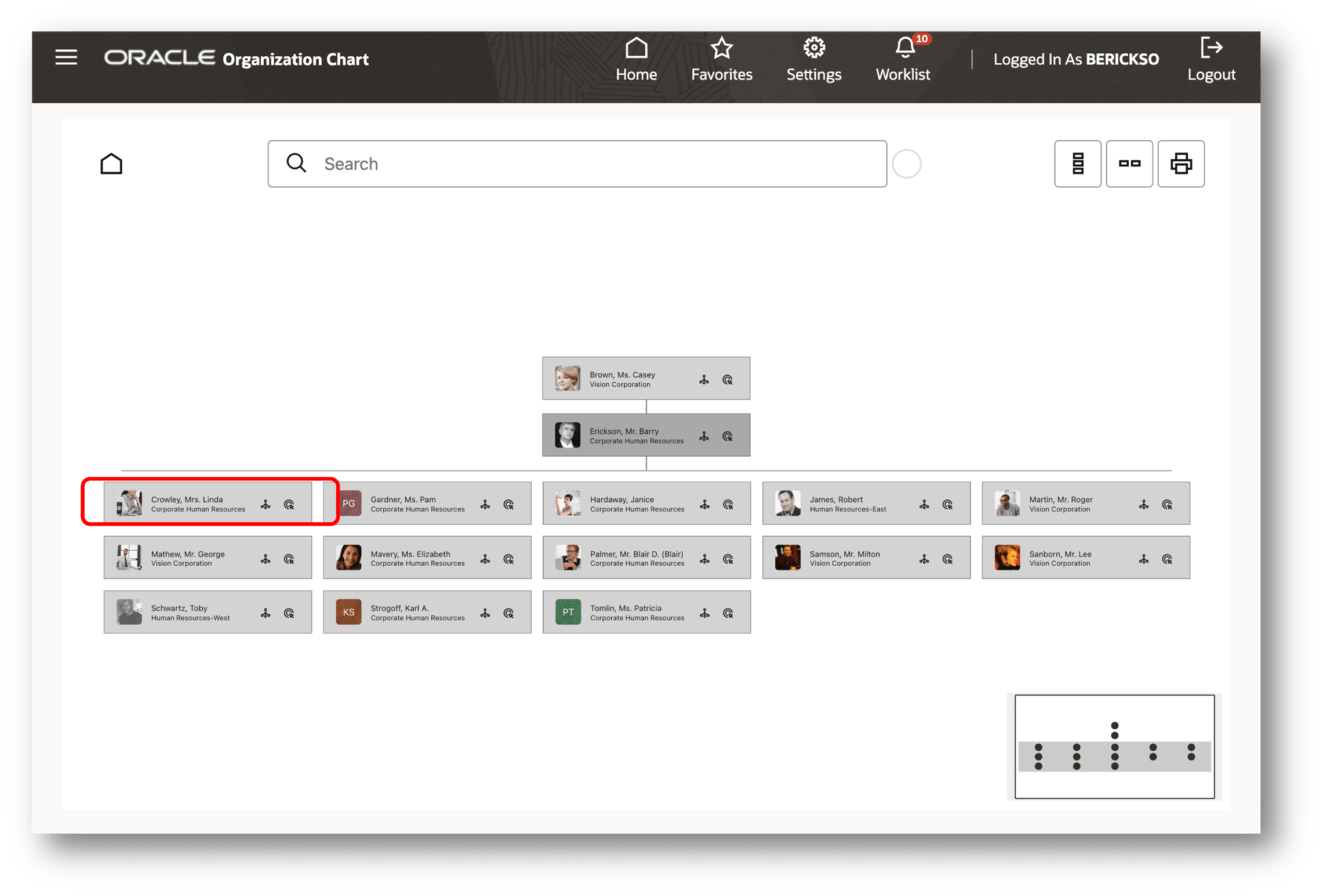Click the circular indicator beside search box
The image size is (1323, 895).
click(x=906, y=164)
